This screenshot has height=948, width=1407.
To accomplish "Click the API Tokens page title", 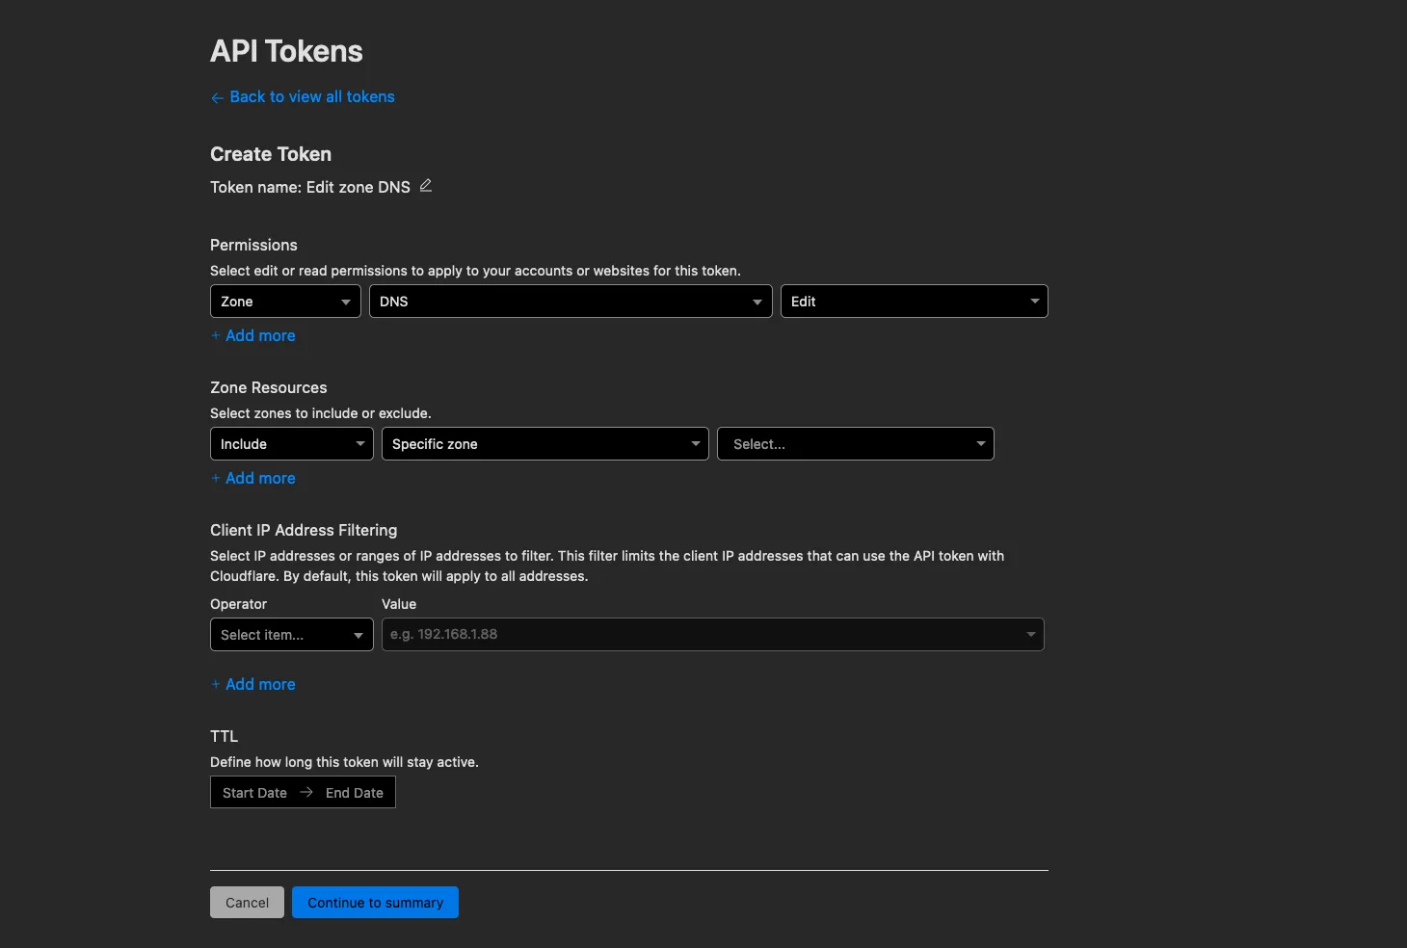I will (x=286, y=51).
